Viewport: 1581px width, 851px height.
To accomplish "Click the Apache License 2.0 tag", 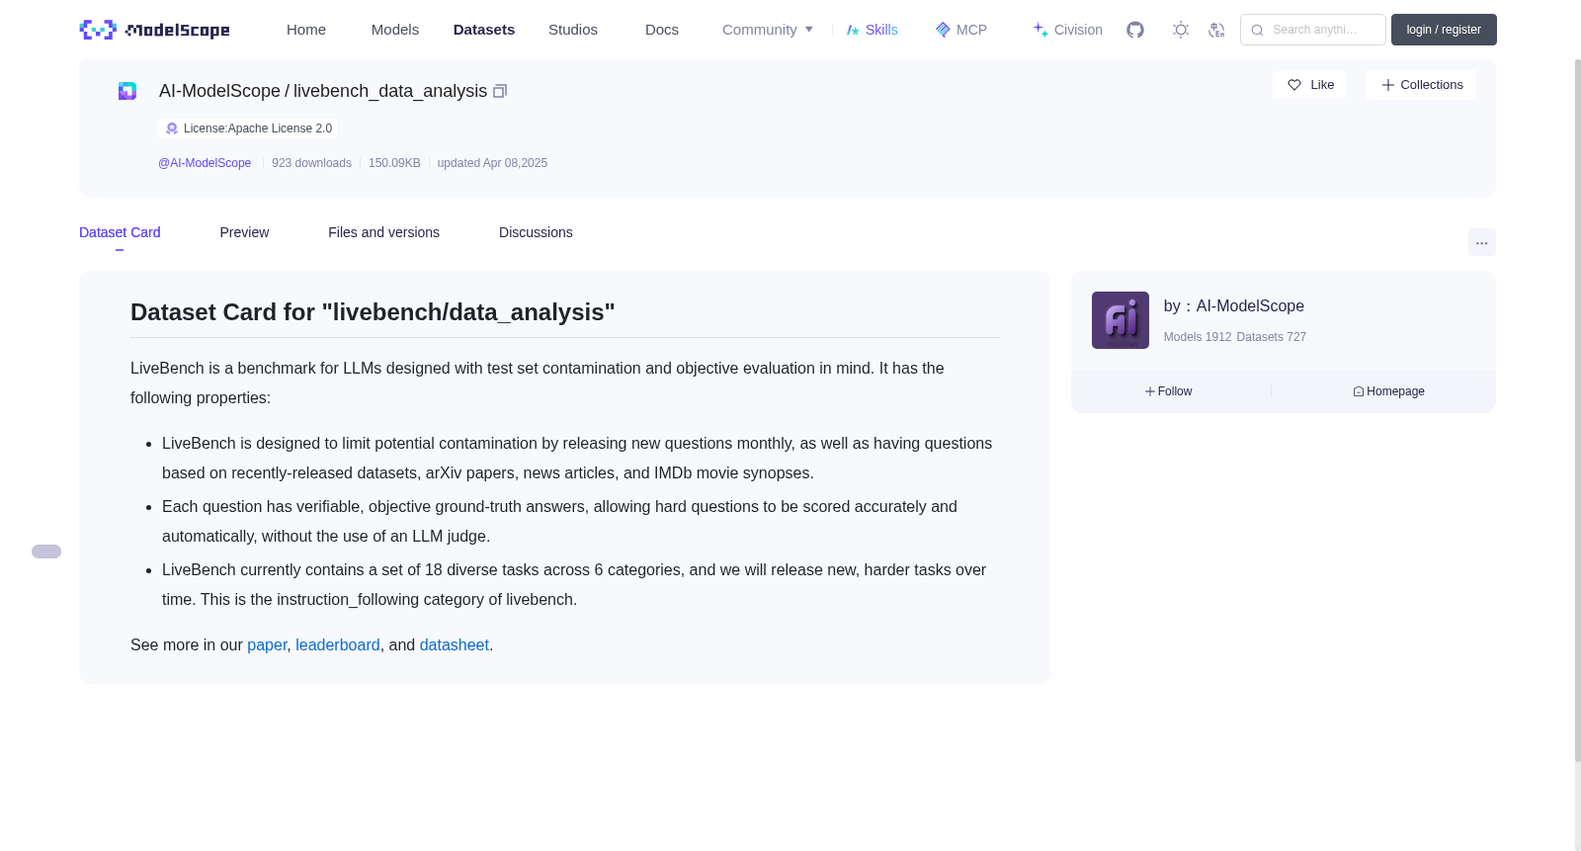I will [x=248, y=128].
